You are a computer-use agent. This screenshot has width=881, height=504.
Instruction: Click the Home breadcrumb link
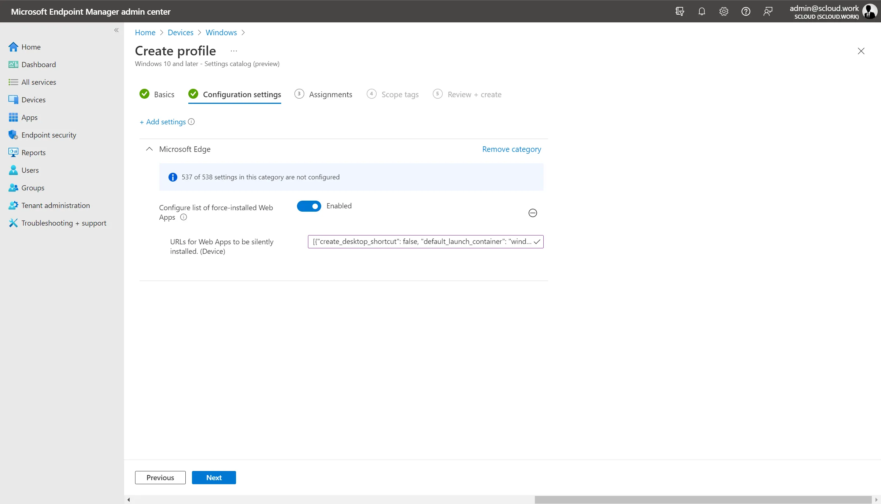coord(145,33)
